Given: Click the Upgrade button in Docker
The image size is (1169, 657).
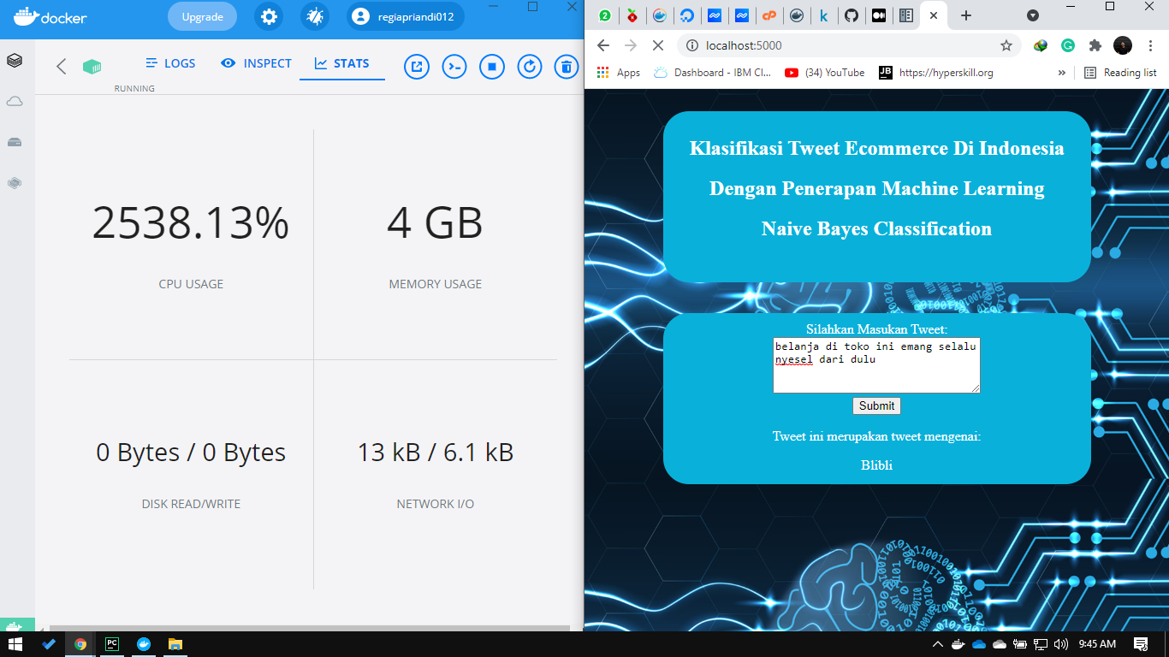Looking at the screenshot, I should point(202,16).
